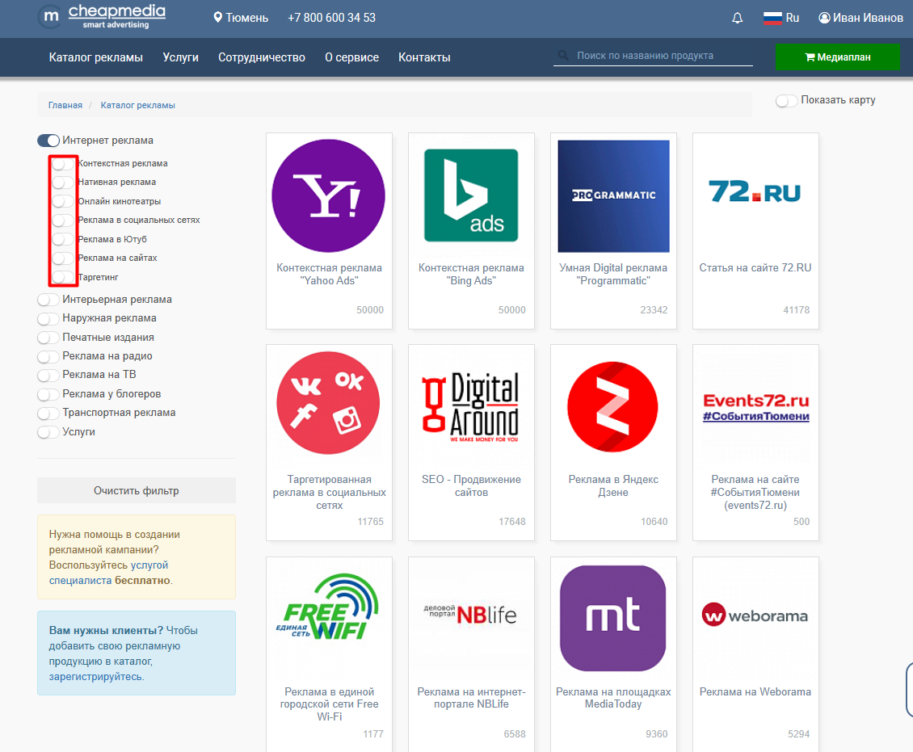Open Реклама на площадках MediaToday title
This screenshot has width=913, height=752.
coord(613,697)
